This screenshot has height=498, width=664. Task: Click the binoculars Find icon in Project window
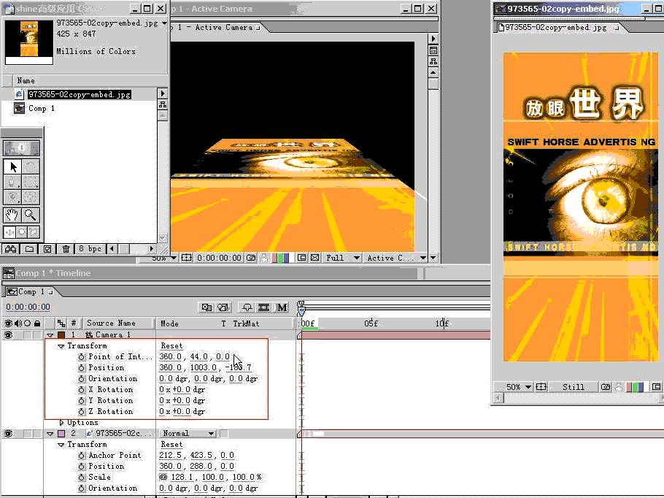11,249
